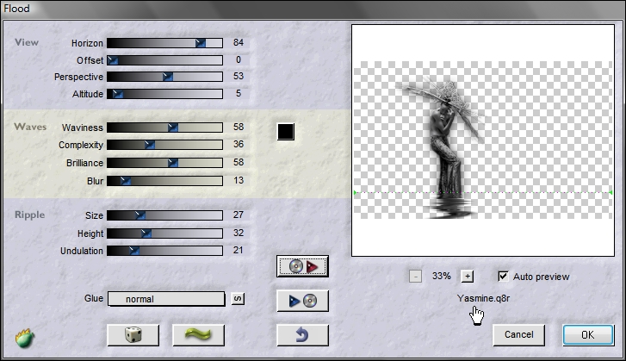Click the small S button beside Glue
Image resolution: width=626 pixels, height=361 pixels.
238,299
